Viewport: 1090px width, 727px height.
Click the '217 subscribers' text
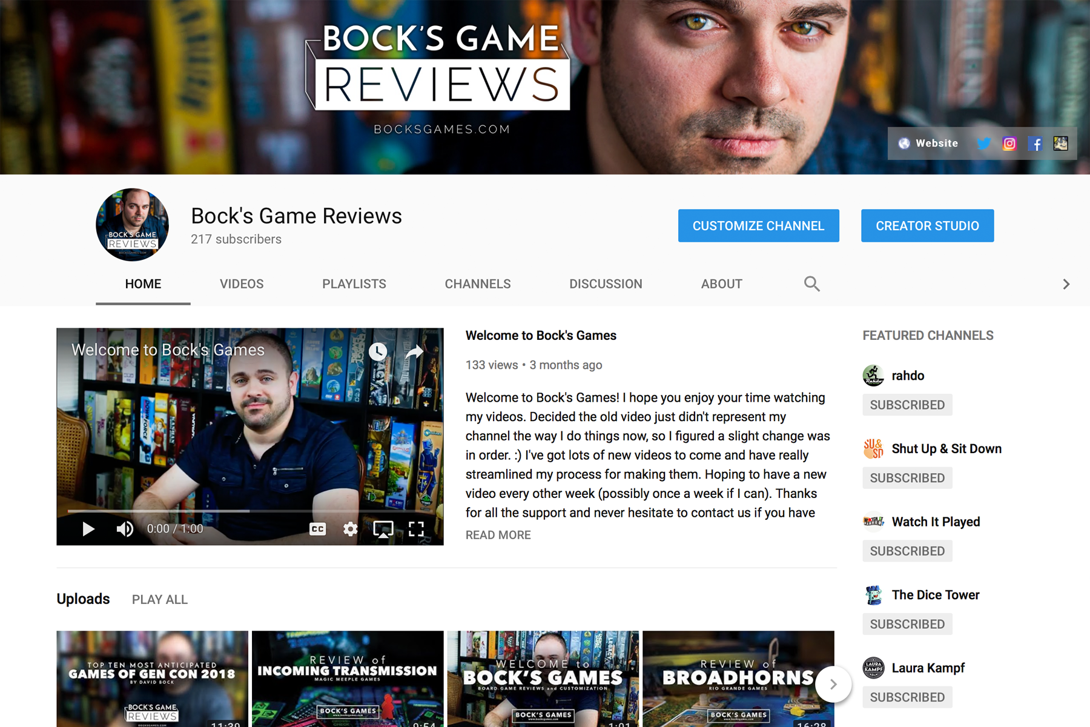(236, 239)
